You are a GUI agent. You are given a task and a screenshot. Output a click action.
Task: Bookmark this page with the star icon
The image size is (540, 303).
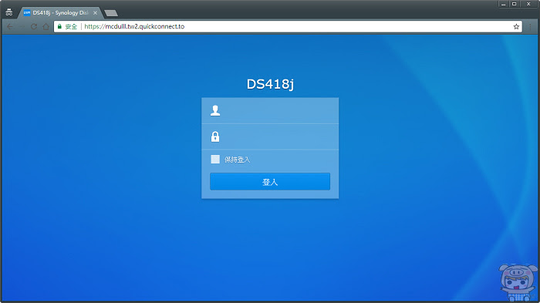click(516, 26)
